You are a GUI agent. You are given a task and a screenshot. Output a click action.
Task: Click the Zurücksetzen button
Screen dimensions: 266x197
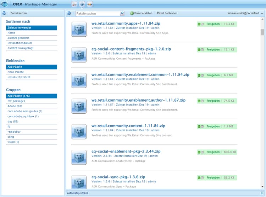(18, 13)
